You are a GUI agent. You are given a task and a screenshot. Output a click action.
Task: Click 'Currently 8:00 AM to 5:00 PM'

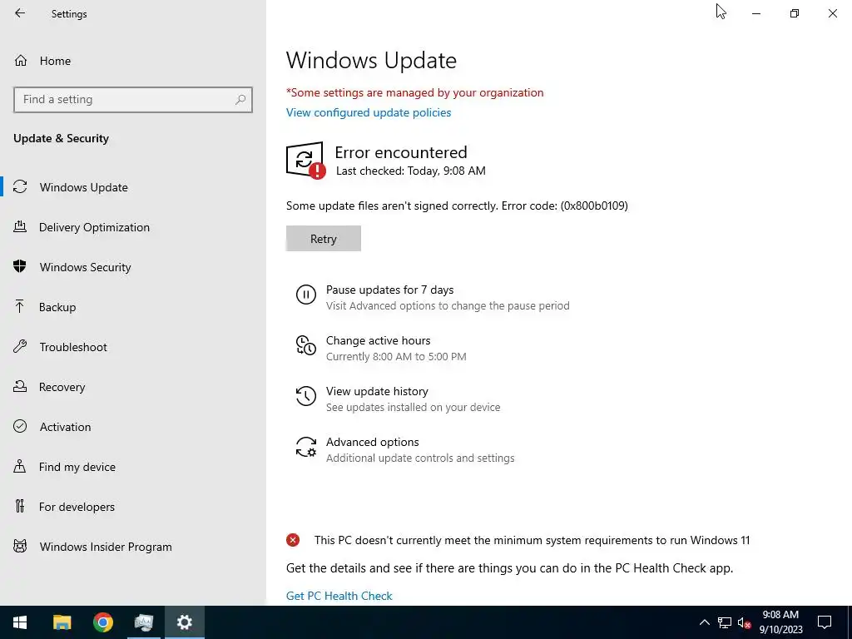396,356
